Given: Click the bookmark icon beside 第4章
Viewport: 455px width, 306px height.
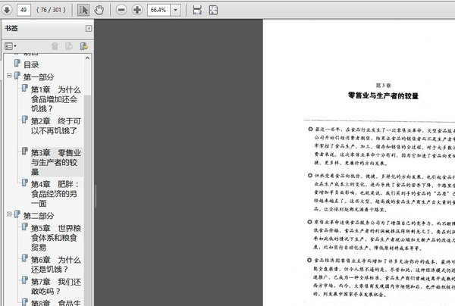Looking at the screenshot, I should pos(25,183).
